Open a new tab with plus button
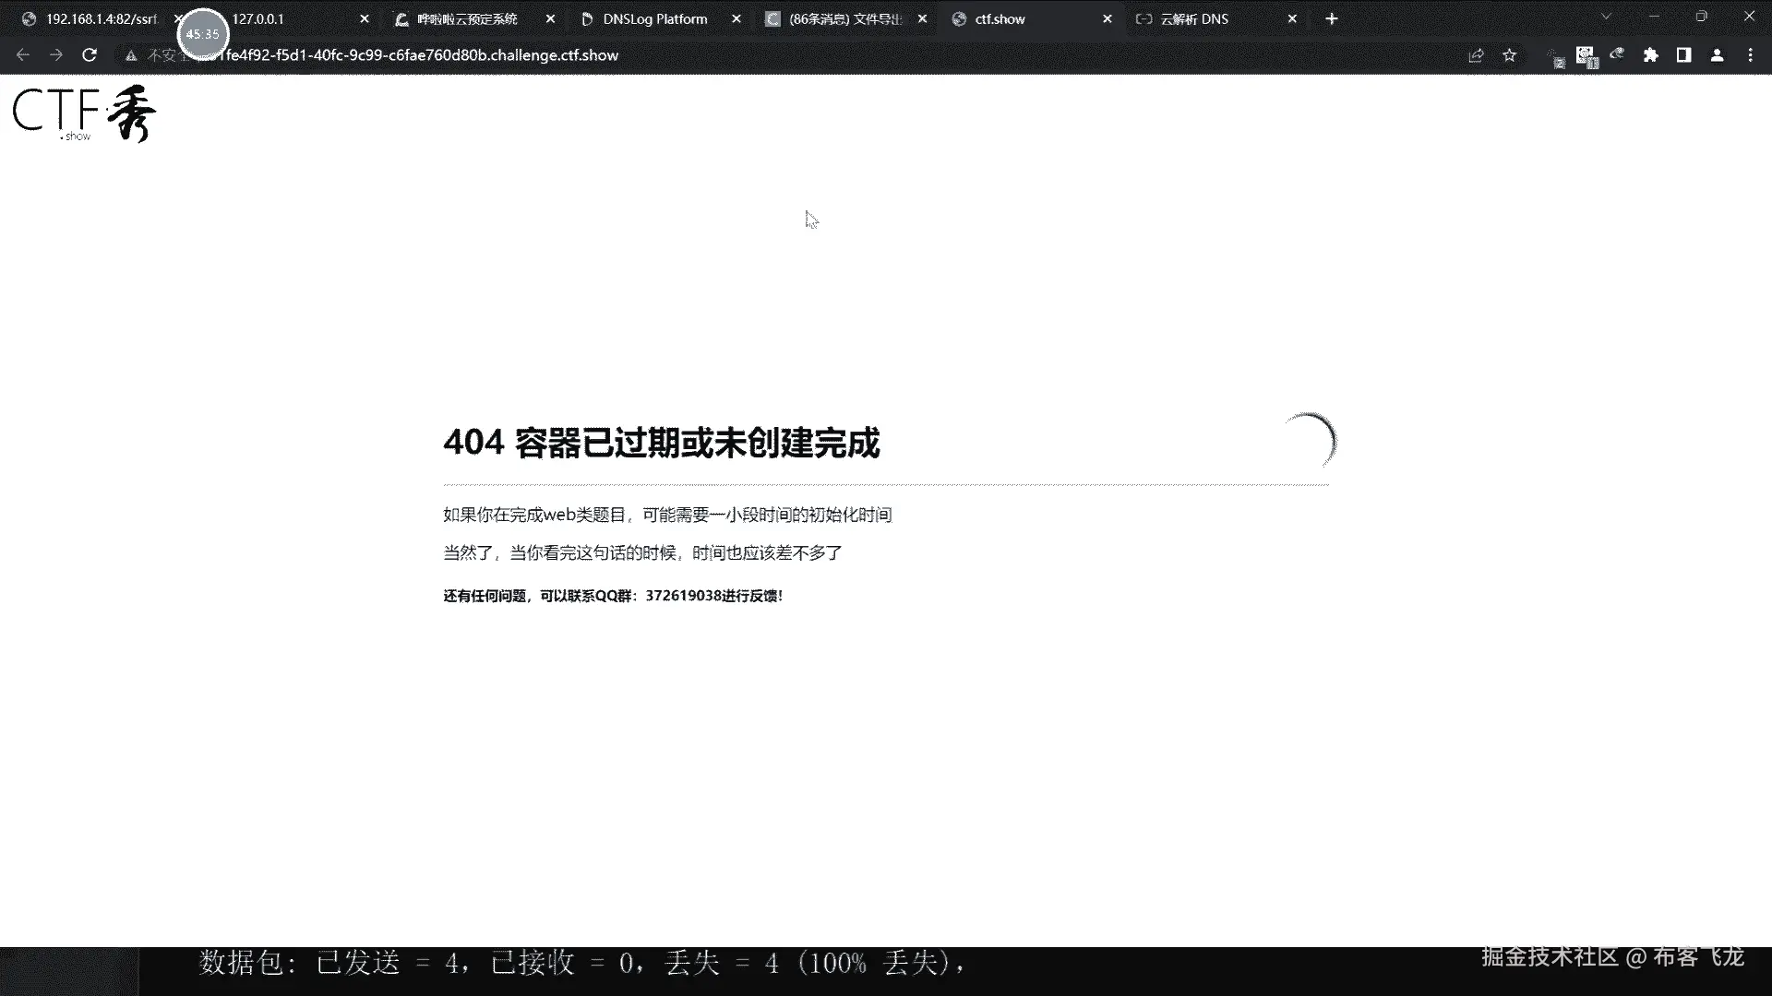 [x=1331, y=18]
